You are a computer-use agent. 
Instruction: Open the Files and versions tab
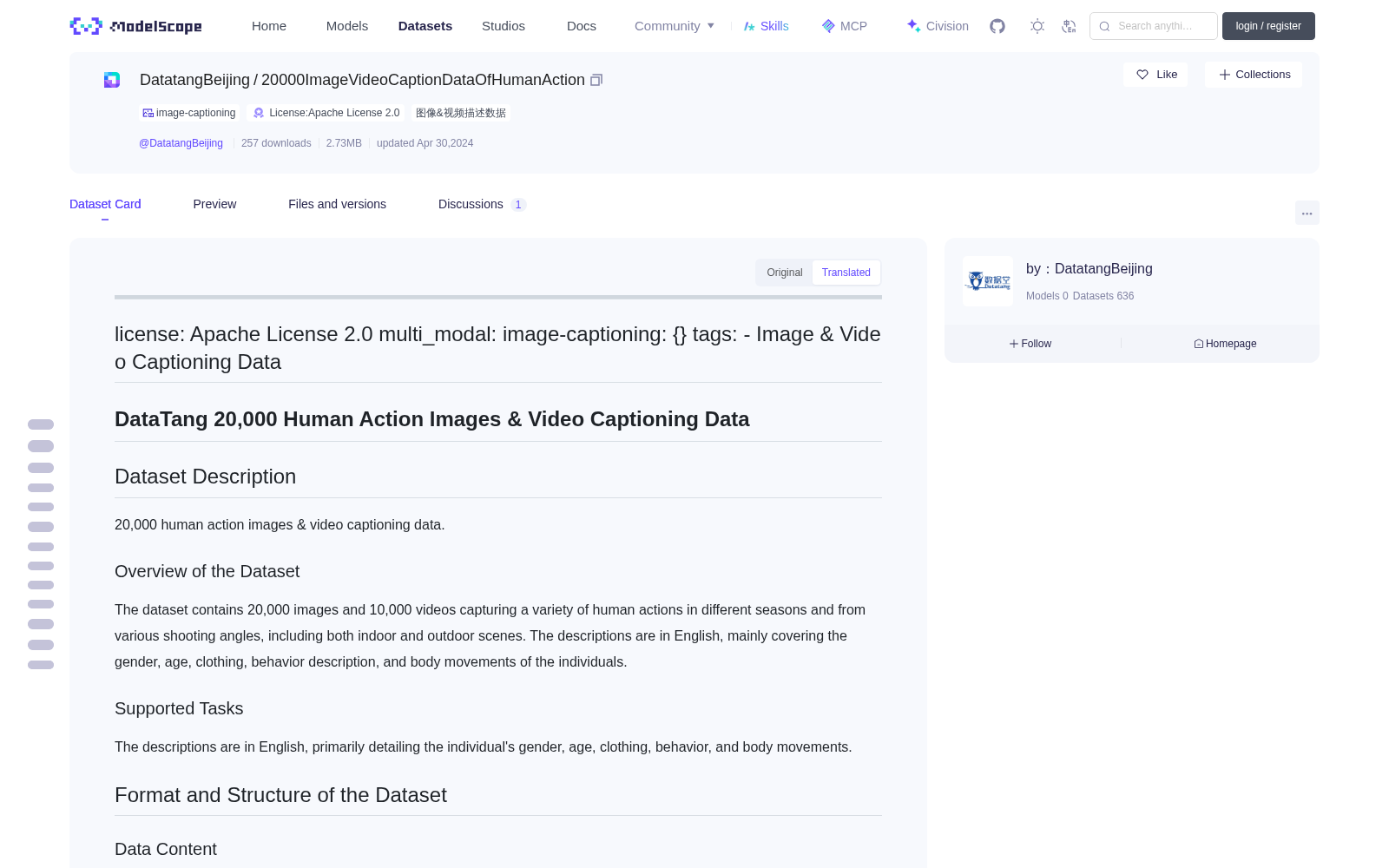click(337, 204)
